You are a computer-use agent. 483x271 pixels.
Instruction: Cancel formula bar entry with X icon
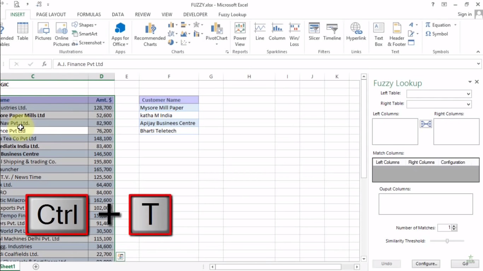pos(16,64)
